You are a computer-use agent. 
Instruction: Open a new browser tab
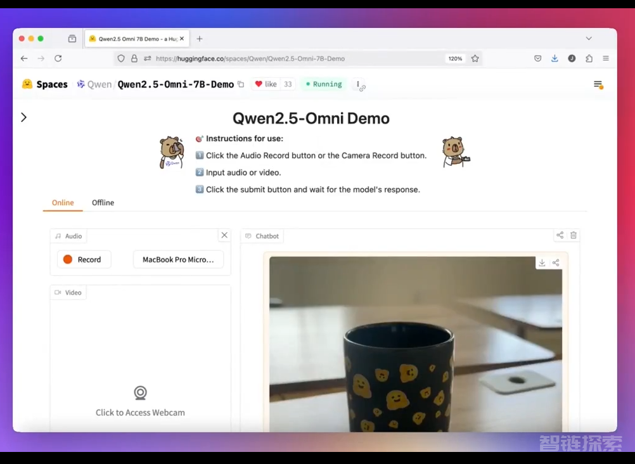click(x=200, y=39)
